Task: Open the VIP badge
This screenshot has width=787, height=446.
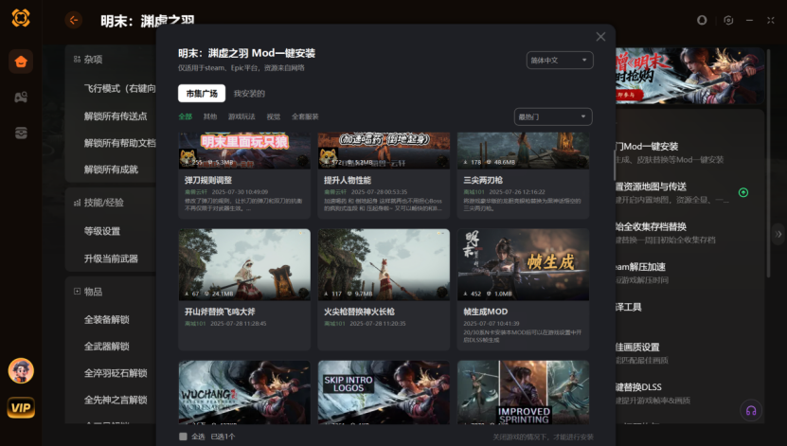Action: (21, 407)
